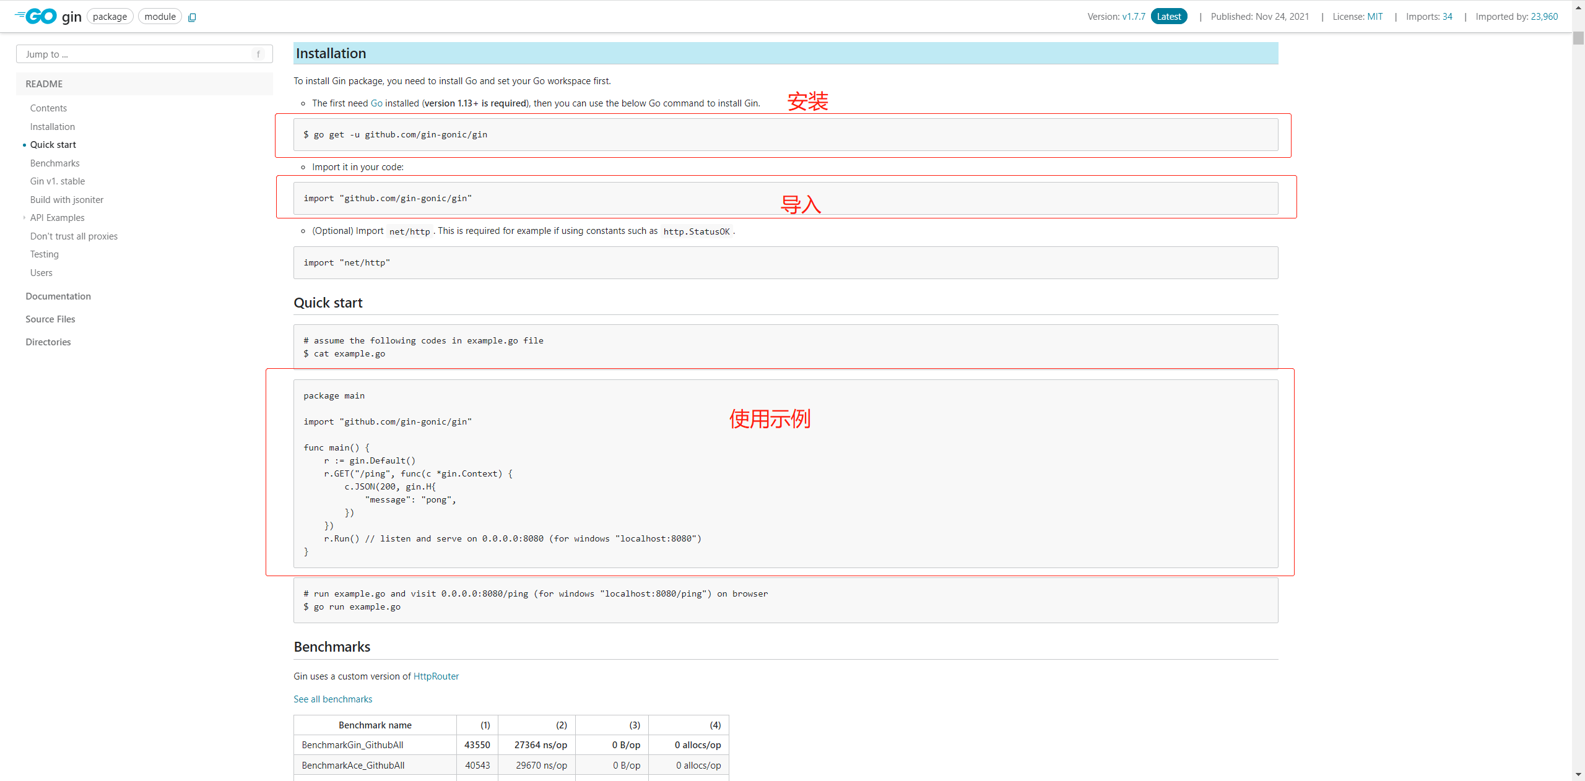The height and width of the screenshot is (781, 1585).
Task: Open the MIT license link
Action: pos(1374,17)
